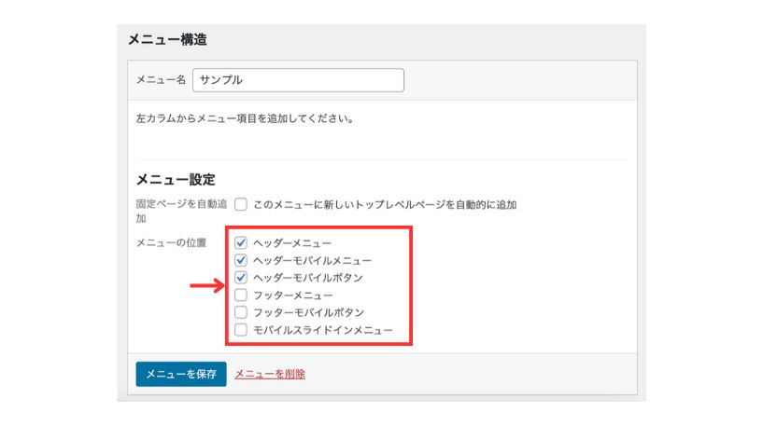Check the フッターメニュー checkbox

[241, 295]
